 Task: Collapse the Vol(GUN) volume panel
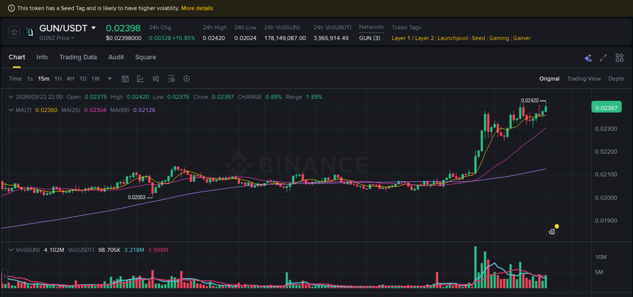click(11, 250)
